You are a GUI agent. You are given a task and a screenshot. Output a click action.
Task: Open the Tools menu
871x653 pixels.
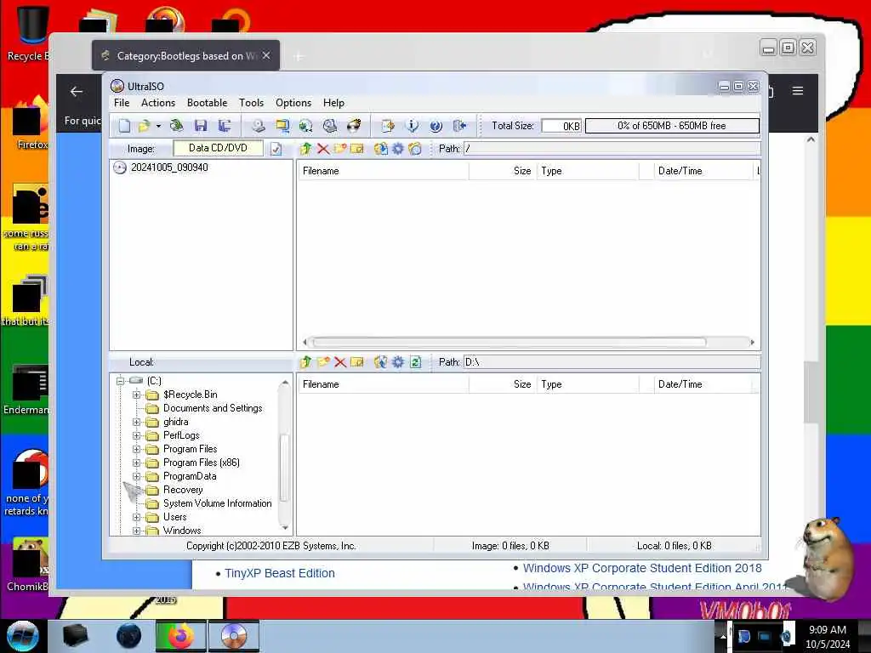point(251,103)
